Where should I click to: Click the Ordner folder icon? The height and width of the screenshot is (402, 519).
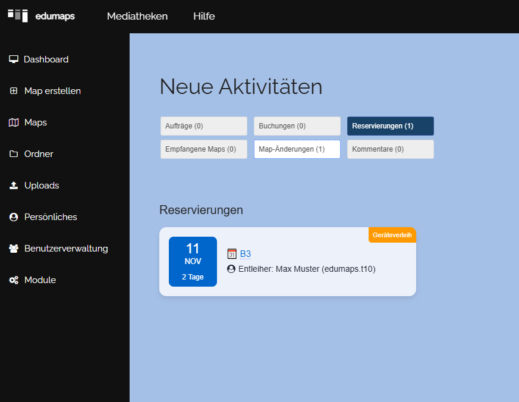14,154
